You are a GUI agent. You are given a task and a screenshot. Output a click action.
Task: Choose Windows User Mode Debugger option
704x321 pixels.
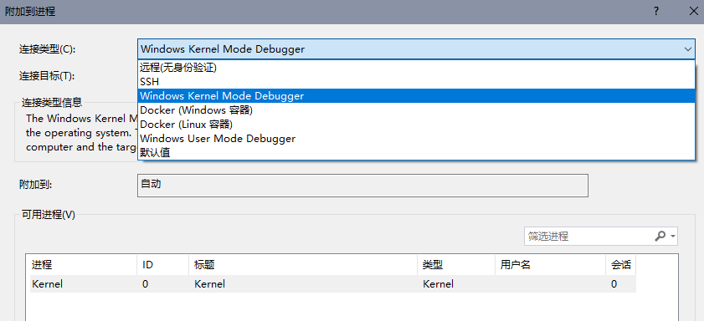coord(416,139)
